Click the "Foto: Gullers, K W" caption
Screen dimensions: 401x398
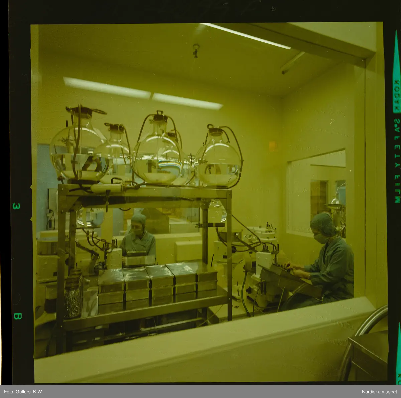click(23, 392)
